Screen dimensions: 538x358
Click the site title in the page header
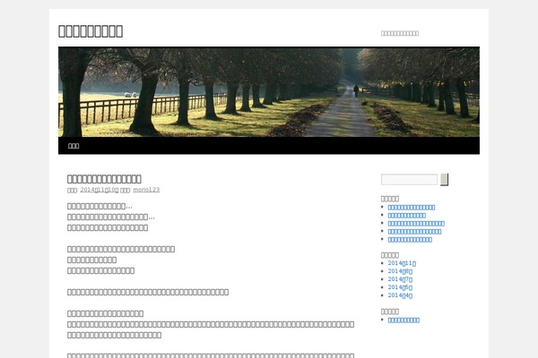(91, 31)
